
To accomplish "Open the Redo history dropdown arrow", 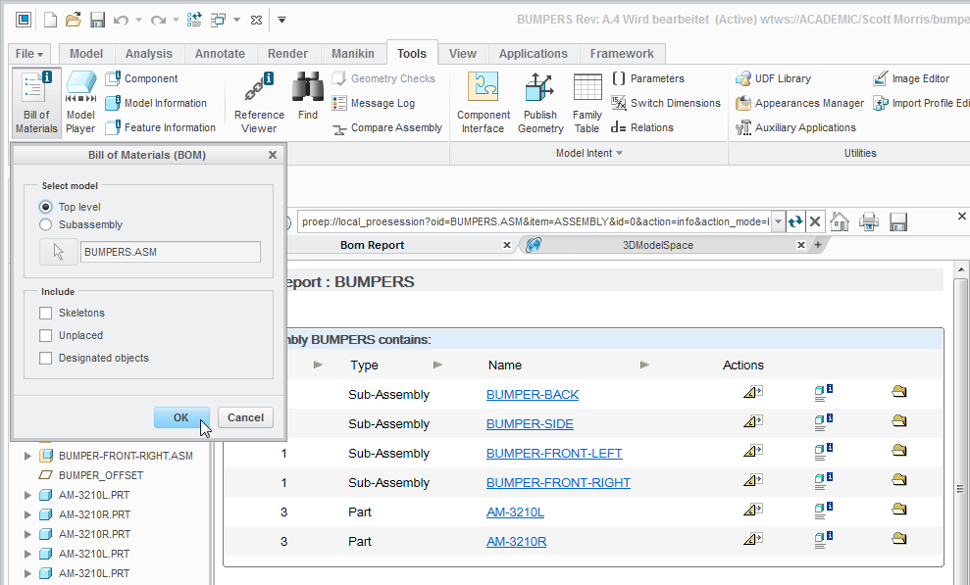I will pyautogui.click(x=176, y=20).
